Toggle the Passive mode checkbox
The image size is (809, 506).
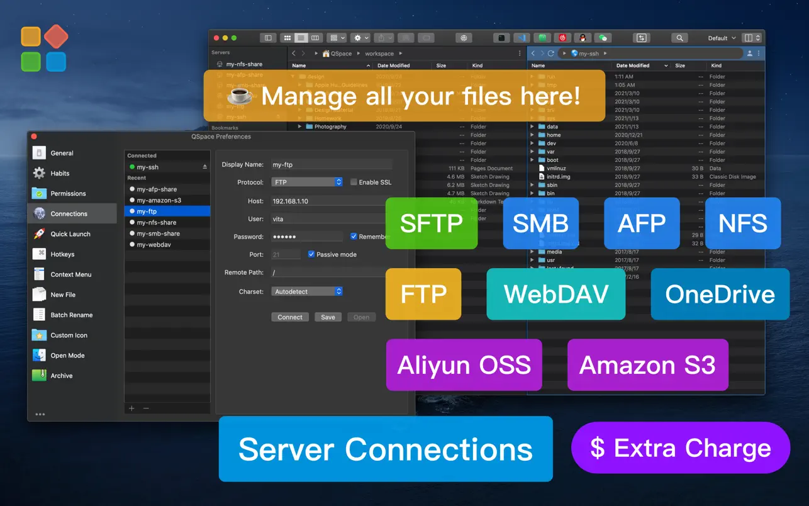(311, 254)
